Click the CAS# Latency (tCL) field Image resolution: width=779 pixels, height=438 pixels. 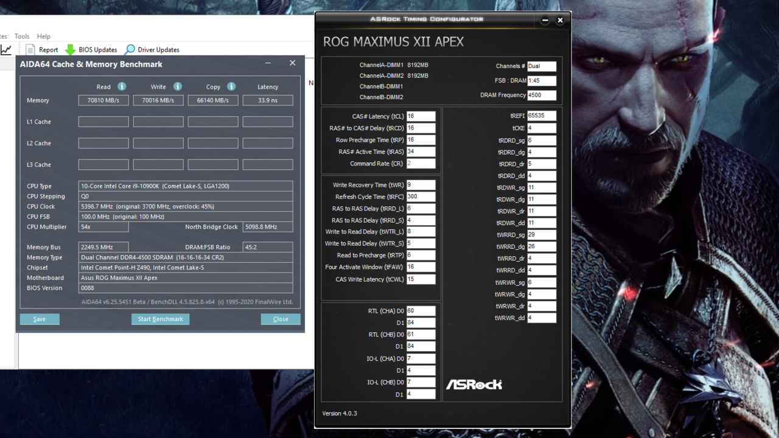[x=421, y=116]
